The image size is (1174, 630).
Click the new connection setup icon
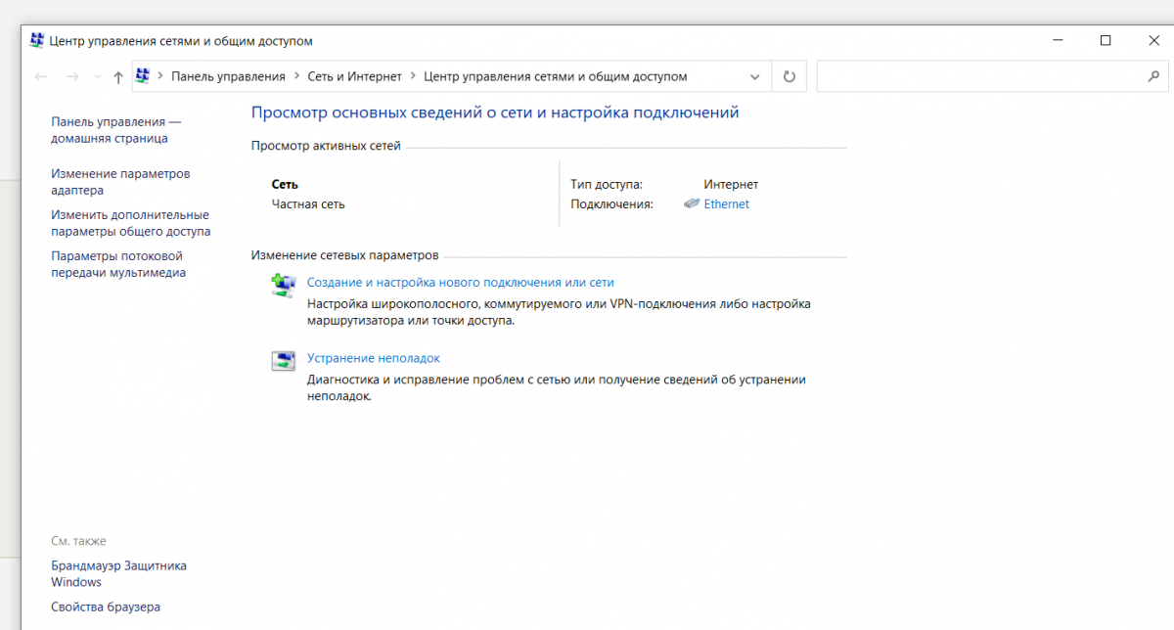[x=283, y=285]
